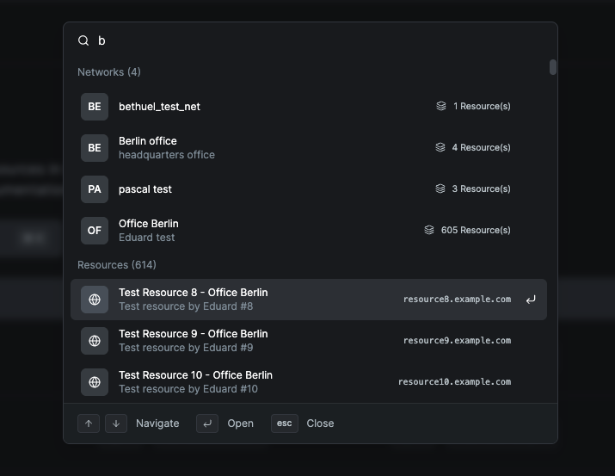Open the bethuel_test_net network

click(159, 107)
